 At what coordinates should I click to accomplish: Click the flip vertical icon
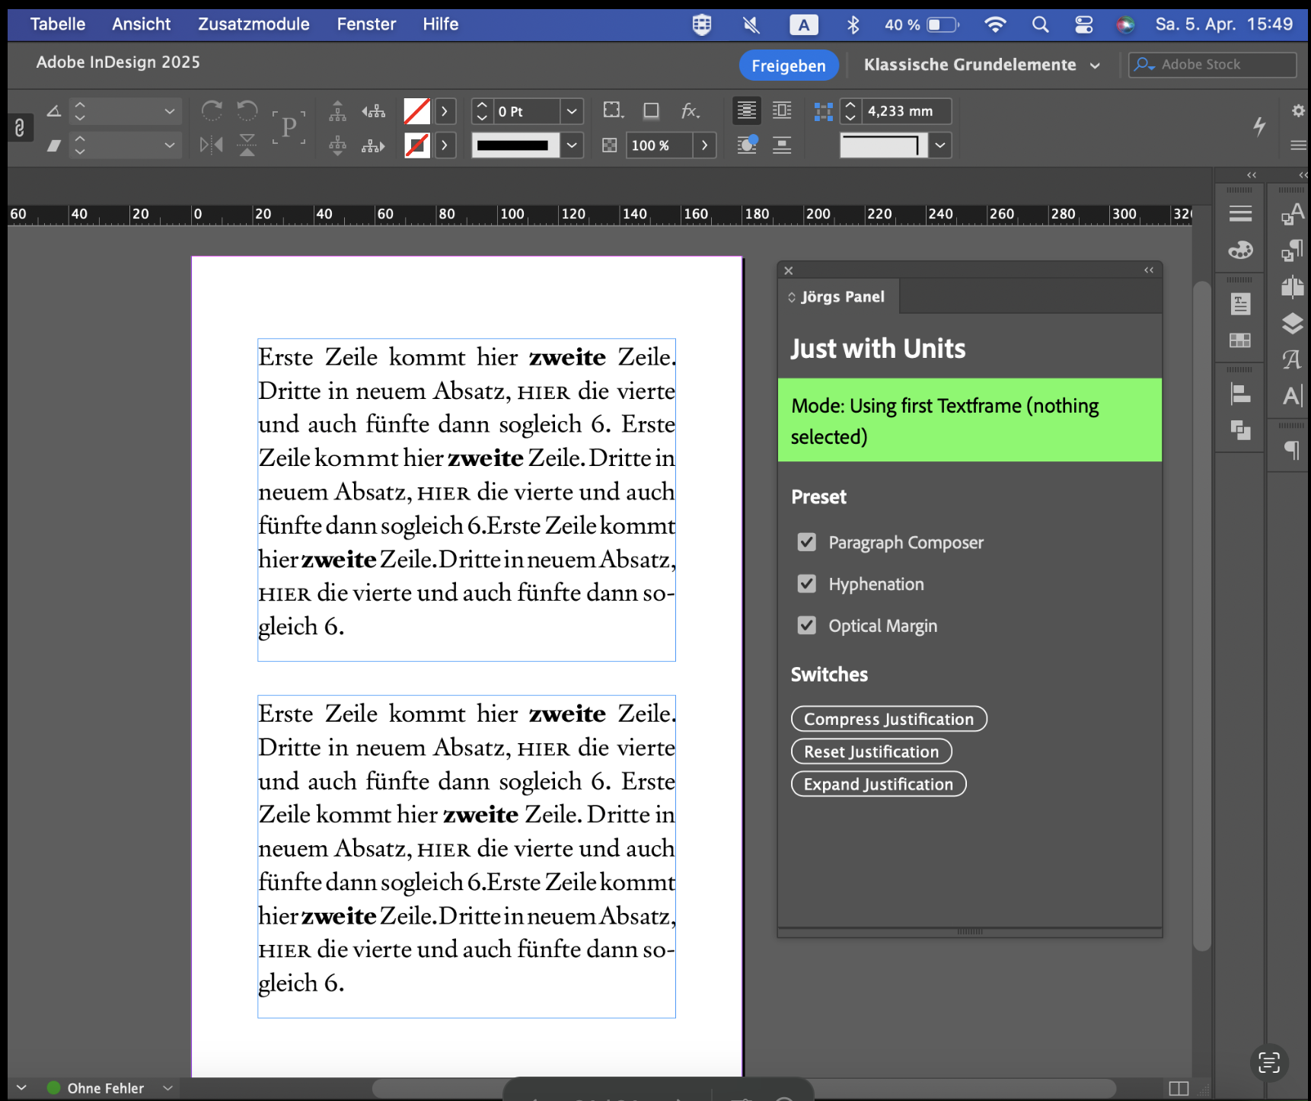pos(247,145)
